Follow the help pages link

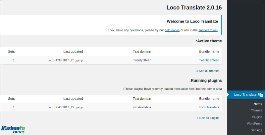(x=172, y=30)
